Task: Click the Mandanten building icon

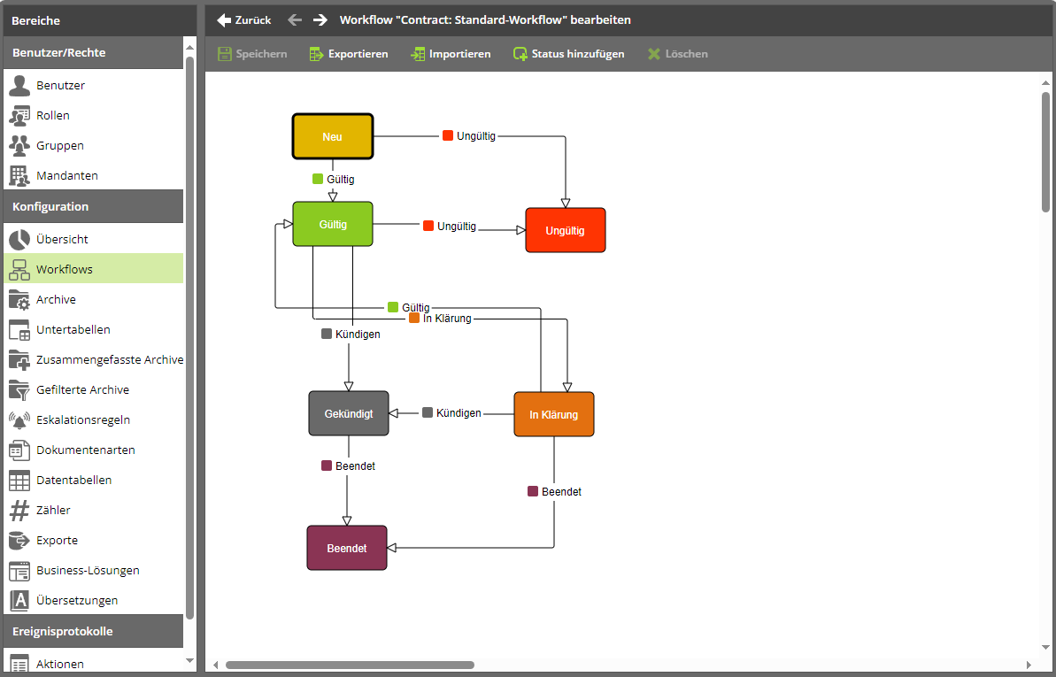Action: [x=19, y=176]
